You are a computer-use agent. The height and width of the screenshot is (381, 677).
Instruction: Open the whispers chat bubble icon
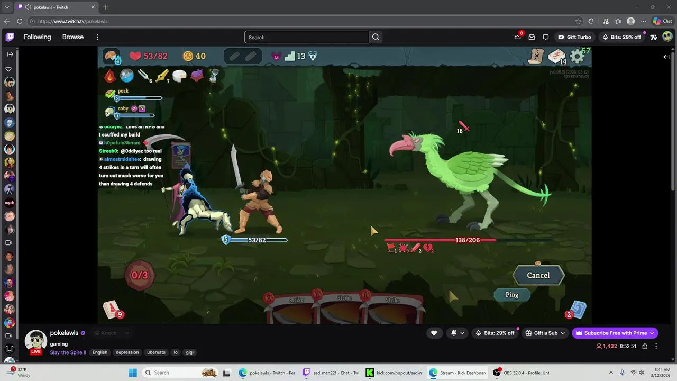click(546, 37)
